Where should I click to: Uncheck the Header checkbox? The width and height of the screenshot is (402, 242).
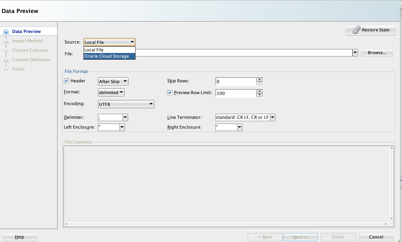66,81
